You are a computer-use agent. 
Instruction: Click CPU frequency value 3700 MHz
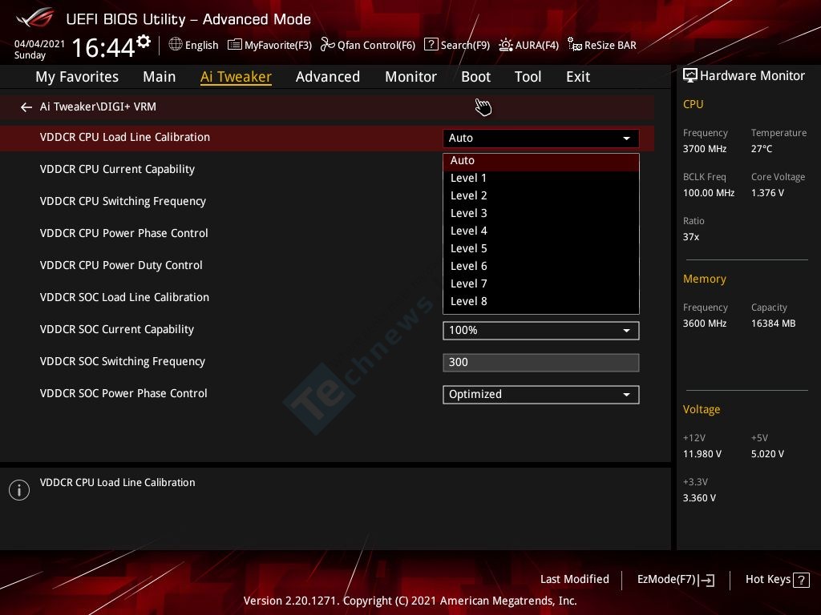704,149
